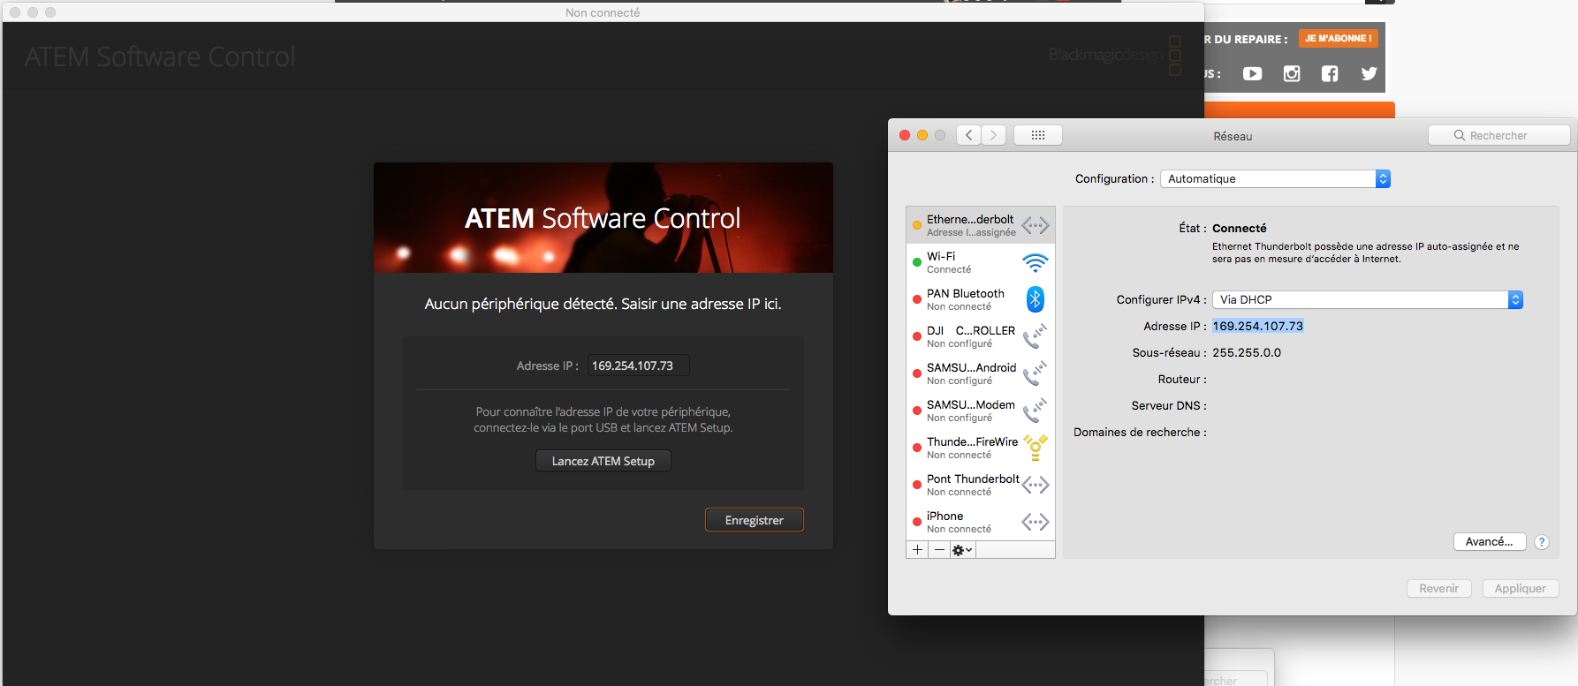Click the arrows icon beside iPhone service

pyautogui.click(x=1035, y=522)
